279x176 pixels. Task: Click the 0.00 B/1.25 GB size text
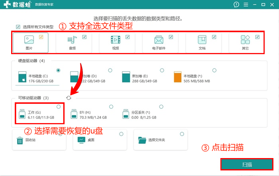(144, 117)
